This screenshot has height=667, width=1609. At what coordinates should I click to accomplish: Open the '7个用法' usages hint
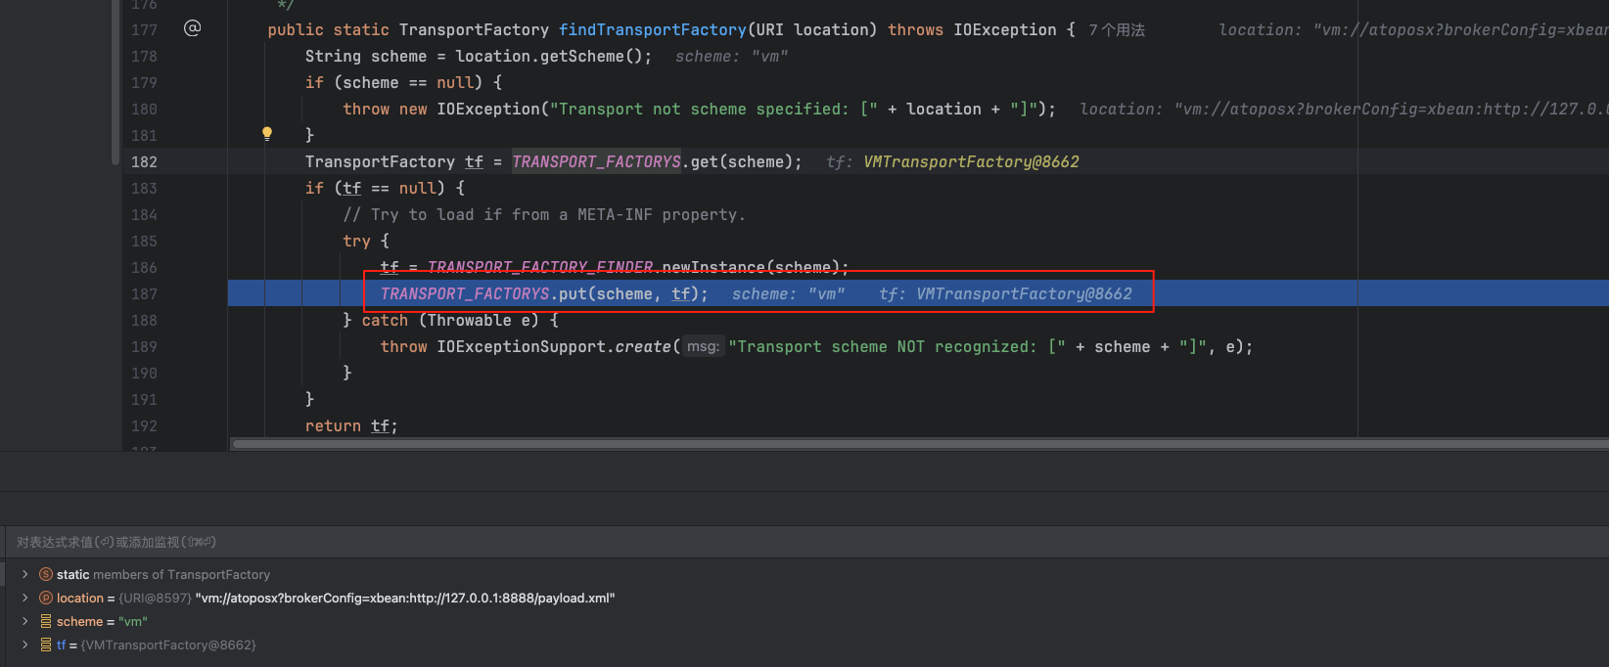point(1117,30)
